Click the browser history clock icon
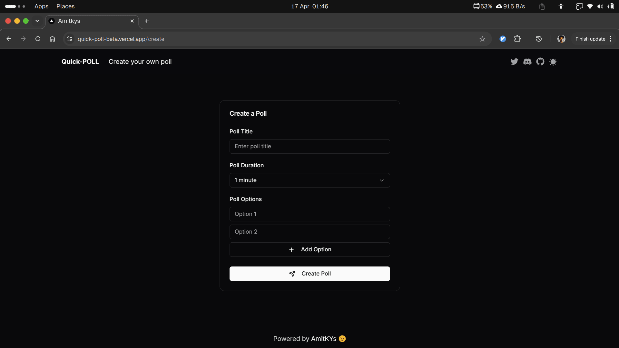The image size is (619, 348). (x=539, y=39)
